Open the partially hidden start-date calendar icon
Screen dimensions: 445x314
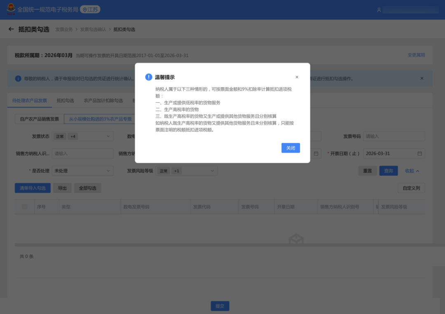pyautogui.click(x=316, y=154)
